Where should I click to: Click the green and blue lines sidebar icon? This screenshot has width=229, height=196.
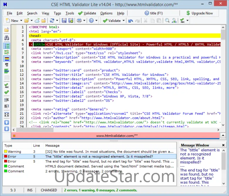[6, 71]
